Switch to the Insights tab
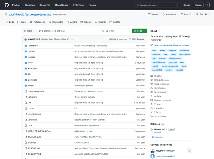 click(x=115, y=22)
